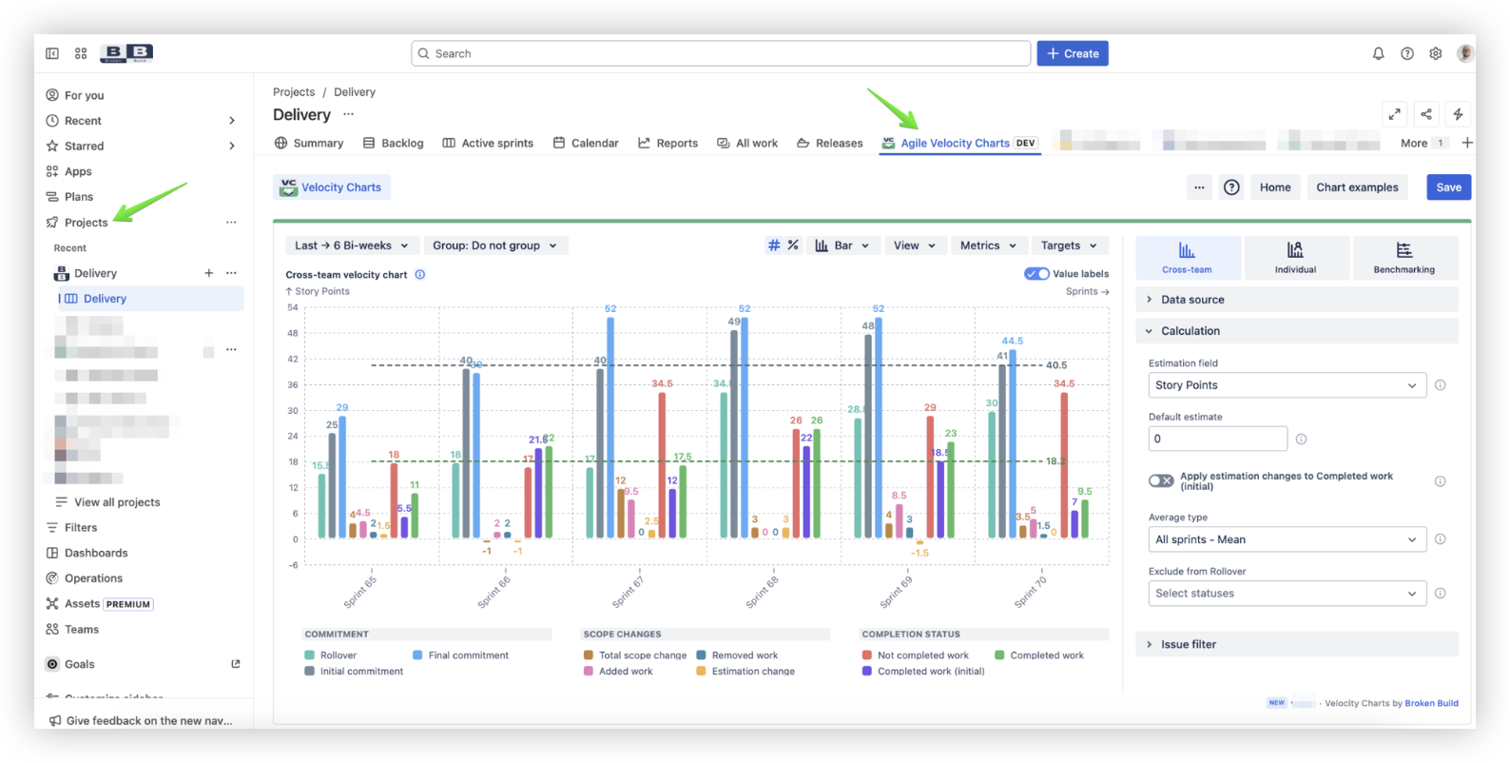Screen dimensions: 1510x763
Task: Select the Individual chart tab
Action: pyautogui.click(x=1295, y=258)
